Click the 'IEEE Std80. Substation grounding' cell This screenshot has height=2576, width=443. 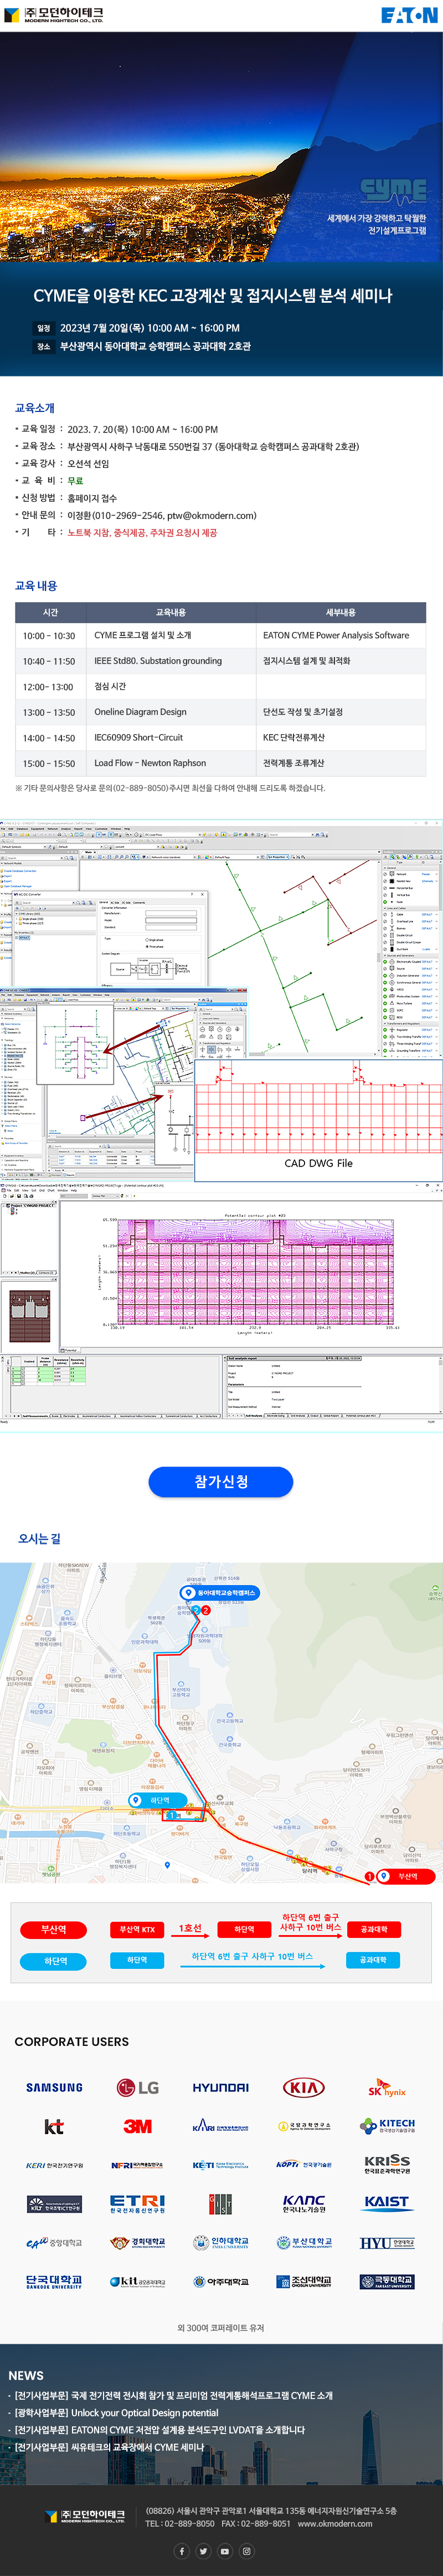pyautogui.click(x=171, y=661)
